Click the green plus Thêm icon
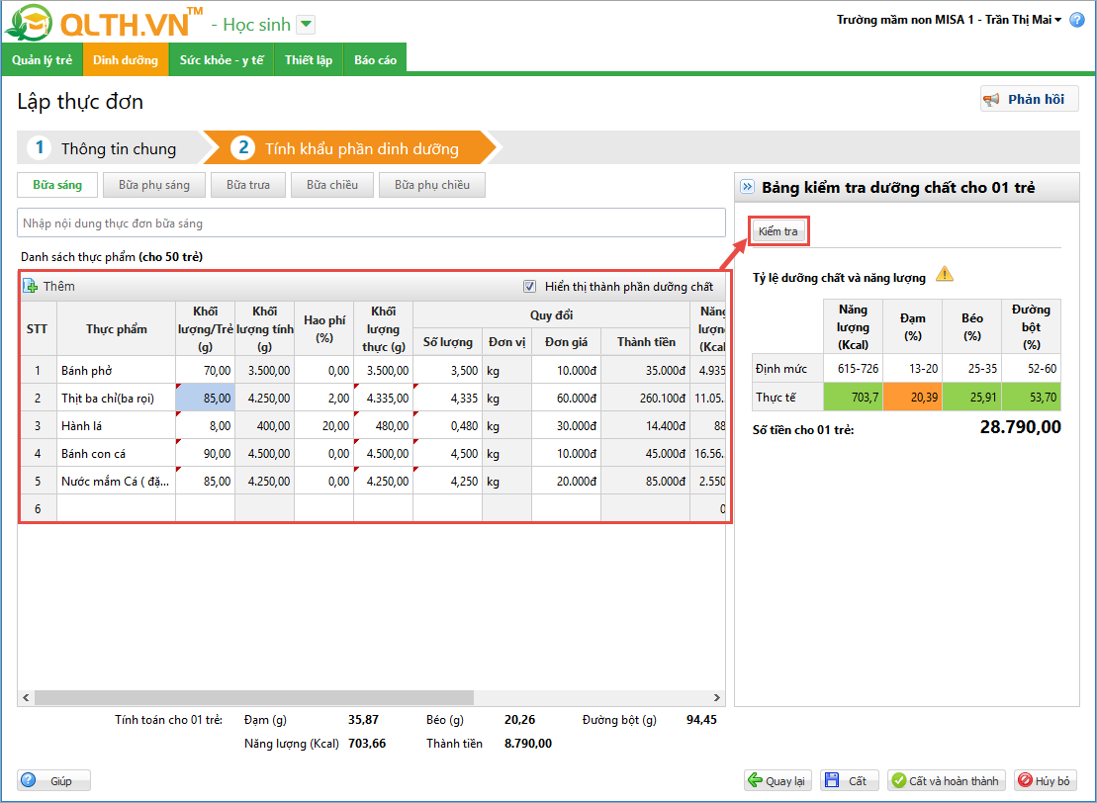This screenshot has height=803, width=1097. [30, 287]
